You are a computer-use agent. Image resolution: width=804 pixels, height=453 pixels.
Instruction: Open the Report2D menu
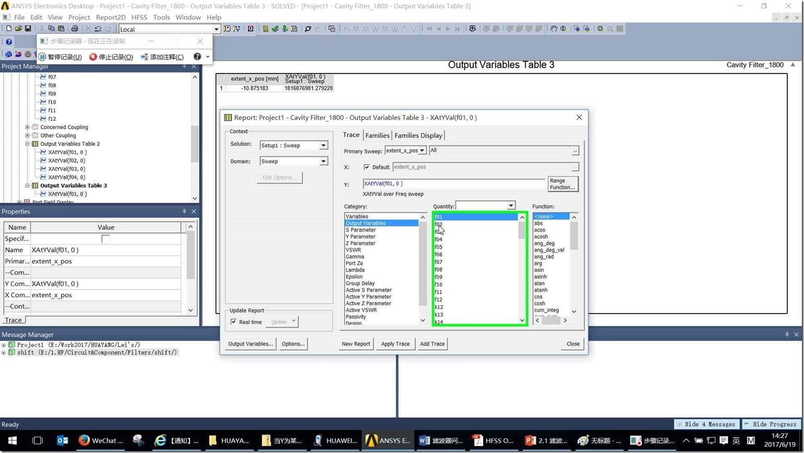[x=111, y=17]
